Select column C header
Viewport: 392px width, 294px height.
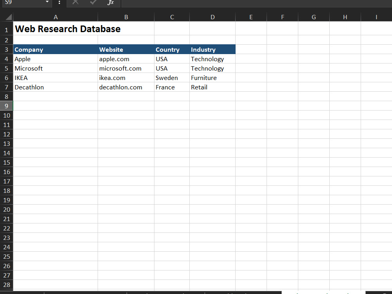172,17
